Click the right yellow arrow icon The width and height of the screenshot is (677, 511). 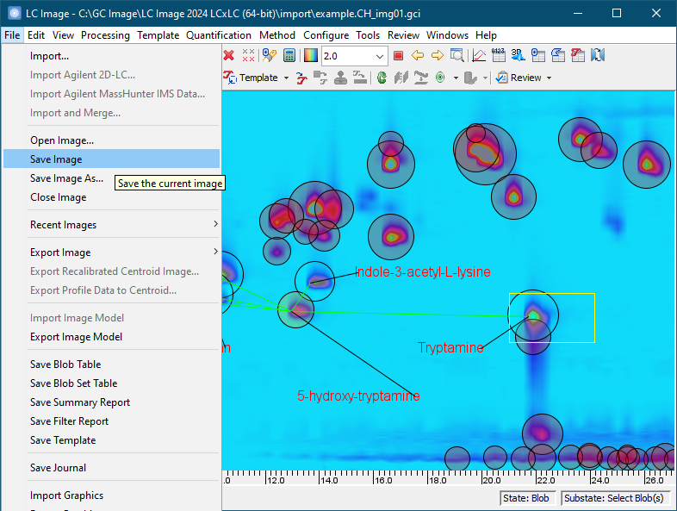coord(438,56)
